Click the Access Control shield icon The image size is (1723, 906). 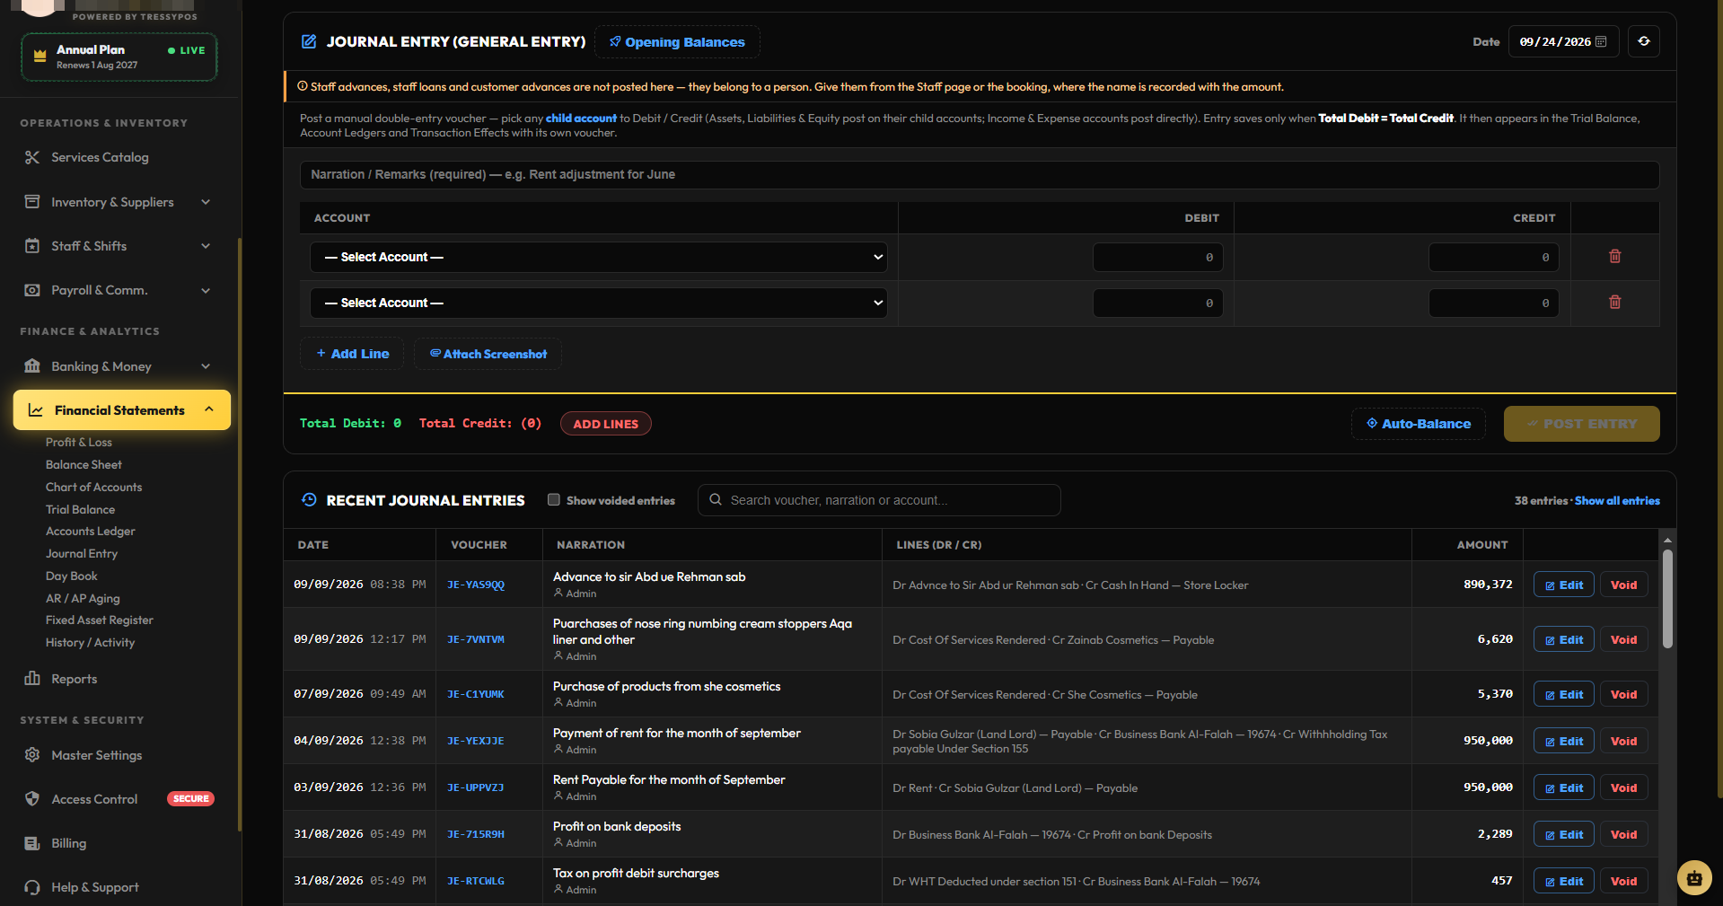tap(32, 799)
